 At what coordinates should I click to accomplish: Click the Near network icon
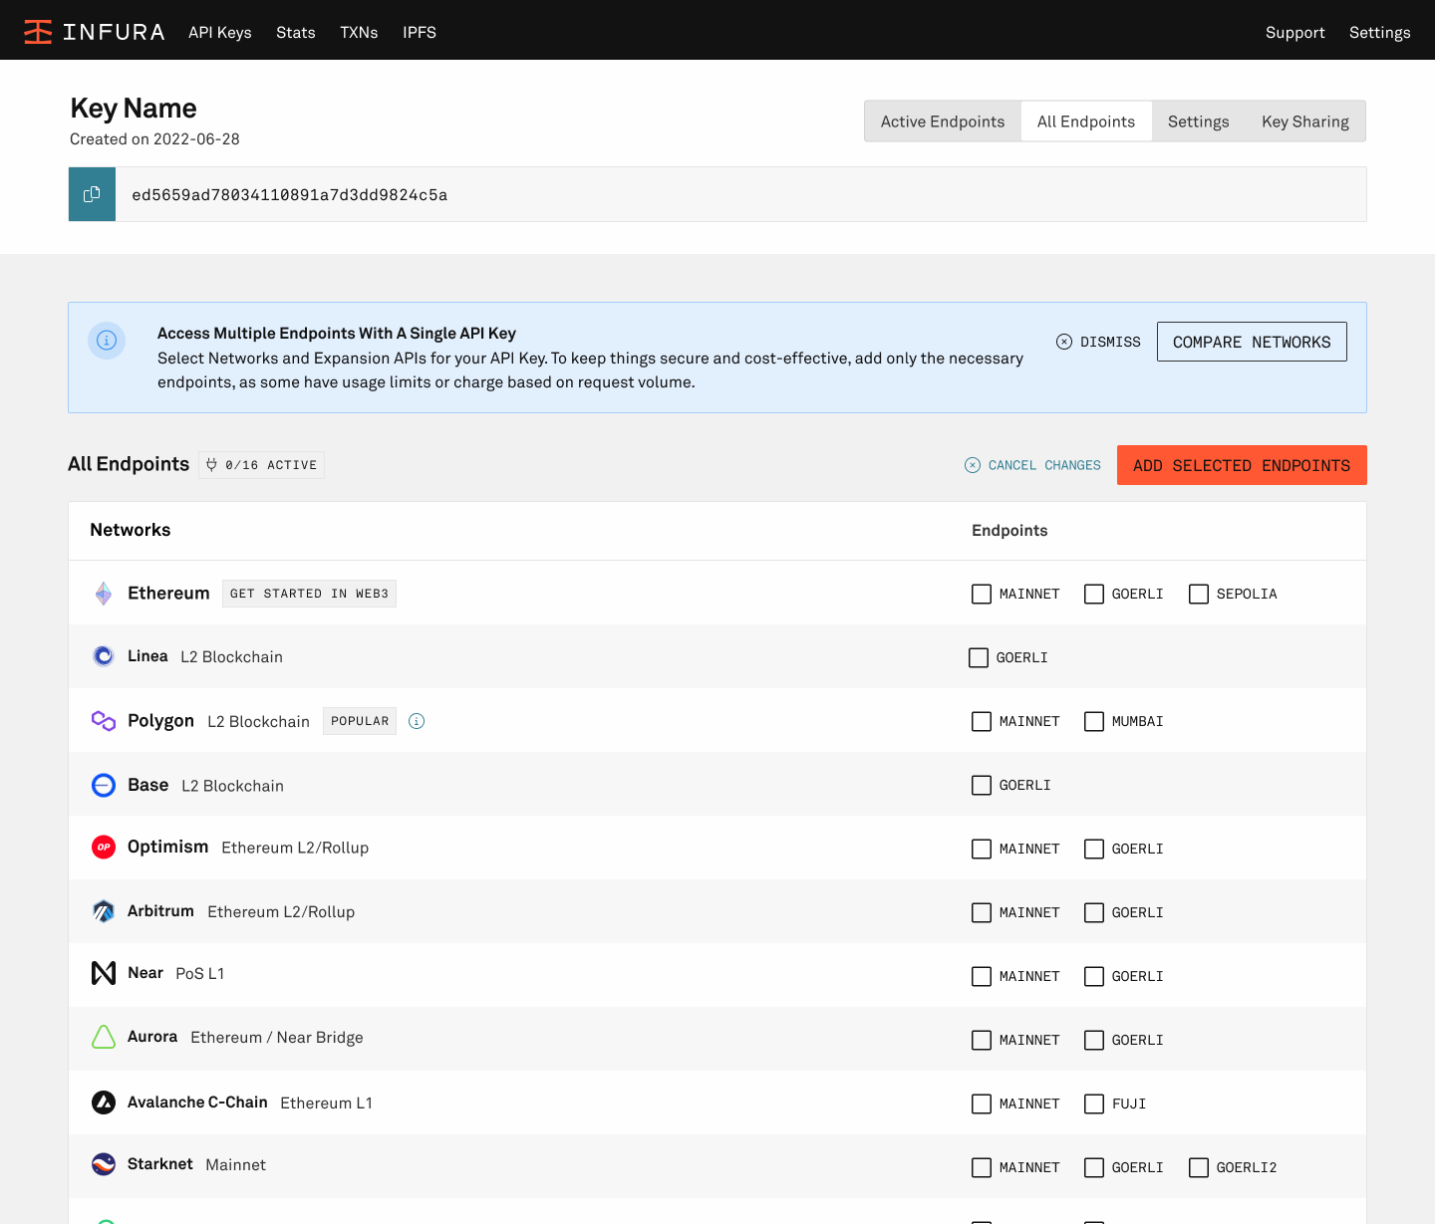click(104, 973)
